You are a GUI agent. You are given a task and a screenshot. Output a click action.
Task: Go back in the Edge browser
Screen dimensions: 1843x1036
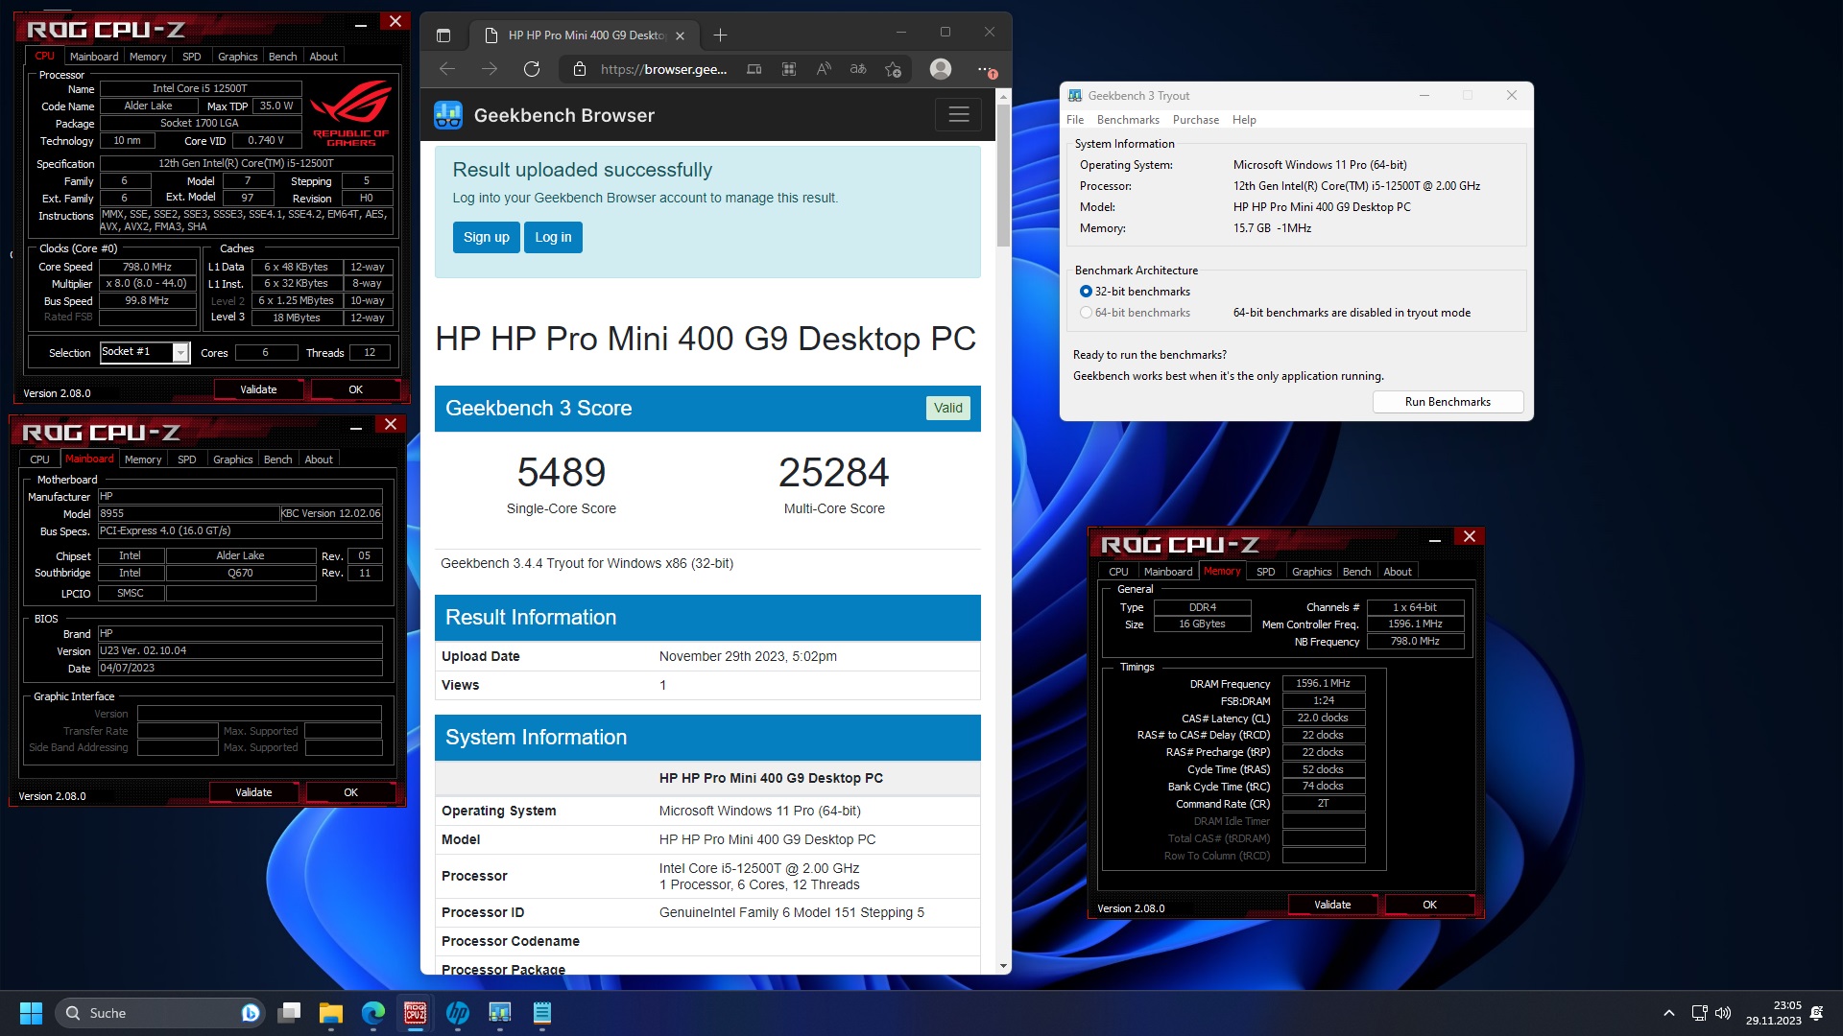447,69
